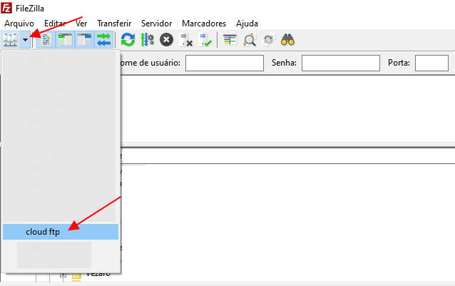Select cloud ftp site entry

(61, 232)
